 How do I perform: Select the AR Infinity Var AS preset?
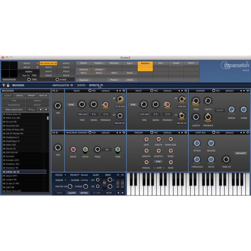(15, 172)
